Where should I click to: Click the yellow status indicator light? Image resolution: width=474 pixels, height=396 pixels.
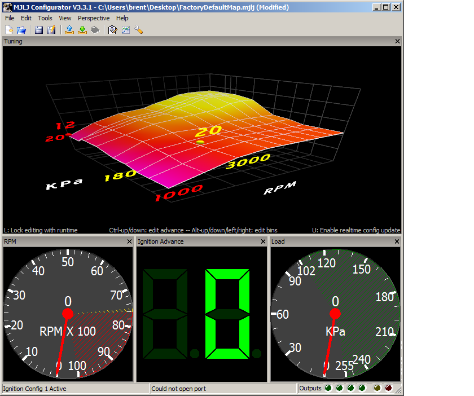378,388
